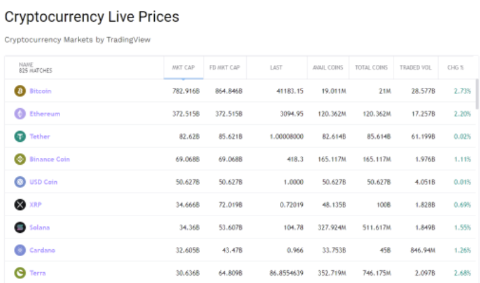Viewport: 480px width, 283px height.
Task: Open the Terra link
Action: click(38, 273)
